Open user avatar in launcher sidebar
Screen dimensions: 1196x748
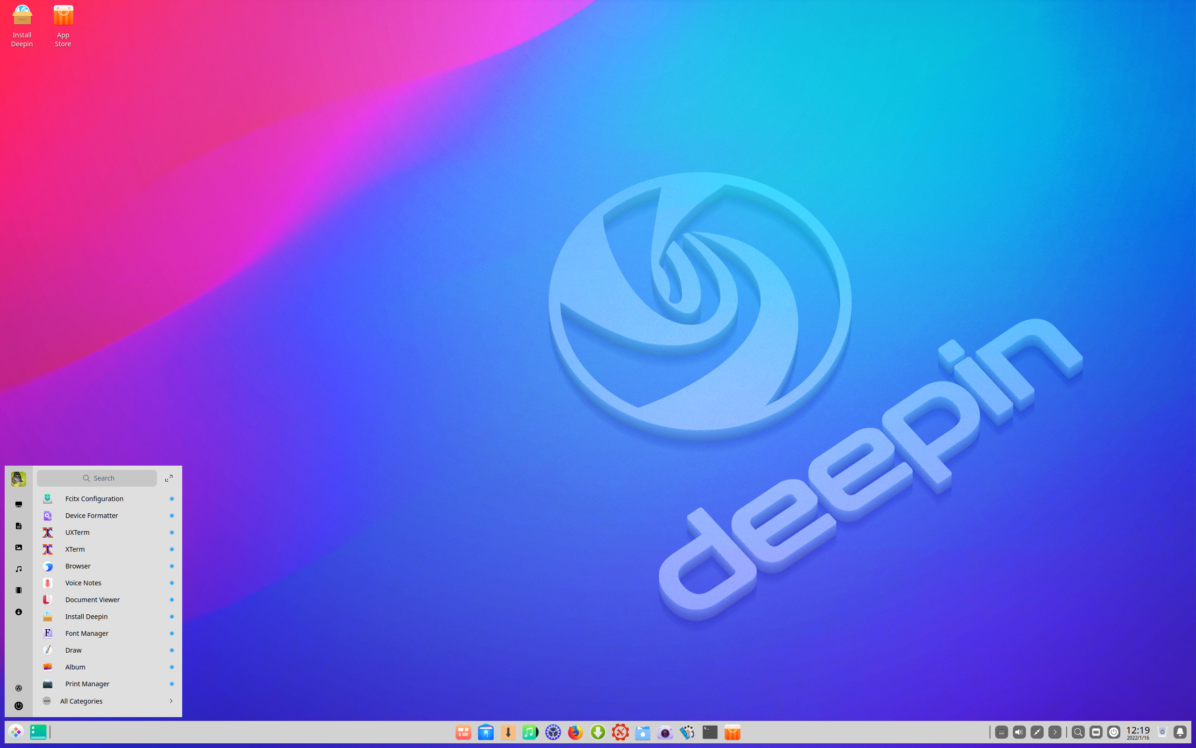19,478
